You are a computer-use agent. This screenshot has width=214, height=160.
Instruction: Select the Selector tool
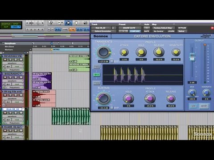68,23
